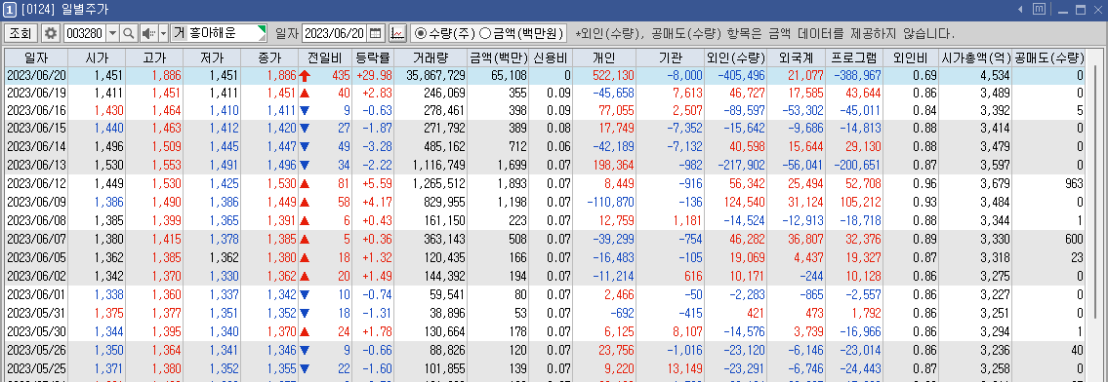1108x382 pixels.
Task: Expand the stock code dropdown arrow
Action: [112, 33]
